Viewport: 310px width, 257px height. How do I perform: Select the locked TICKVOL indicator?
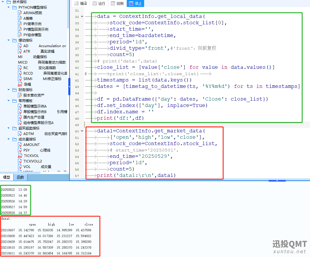[x=31, y=156]
